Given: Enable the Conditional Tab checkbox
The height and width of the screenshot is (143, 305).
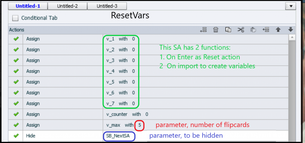Looking at the screenshot, I should point(15,18).
